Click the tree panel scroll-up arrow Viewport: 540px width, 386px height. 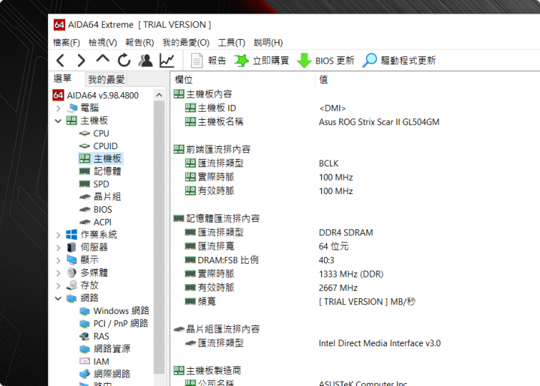pos(159,95)
